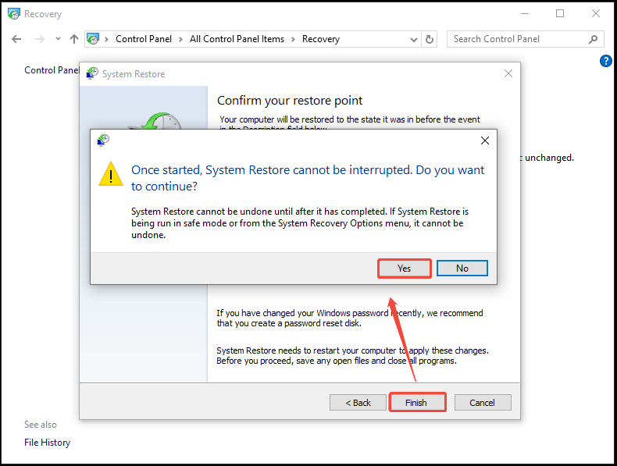Viewport: 617px width, 466px height.
Task: Click the search magnifier icon
Action: pos(593,39)
